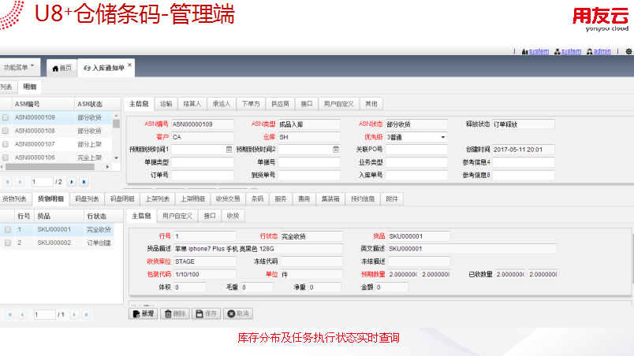Viewport: 634px width, 356px height.
Task: Switch to the 集装箱 tab
Action: (330, 198)
